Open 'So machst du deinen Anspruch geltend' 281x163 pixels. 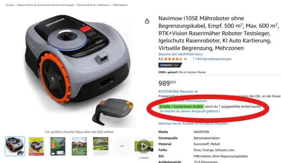190,111
